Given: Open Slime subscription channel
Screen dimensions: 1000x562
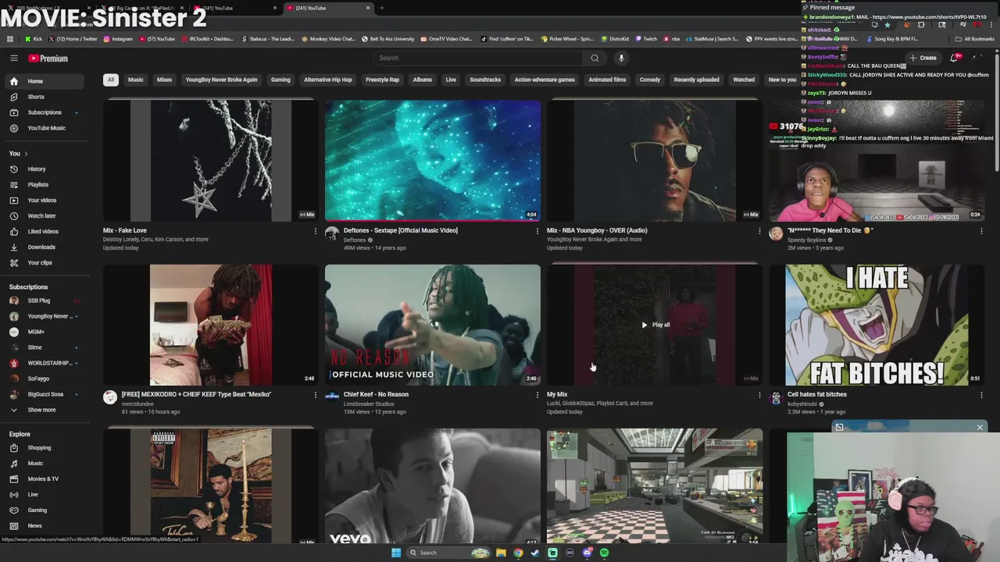Looking at the screenshot, I should coord(45,347).
